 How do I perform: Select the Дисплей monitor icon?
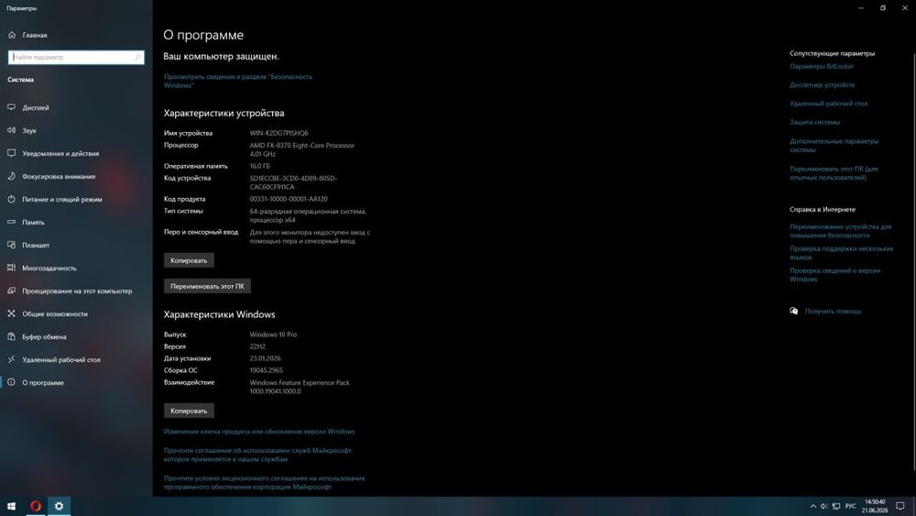(11, 107)
